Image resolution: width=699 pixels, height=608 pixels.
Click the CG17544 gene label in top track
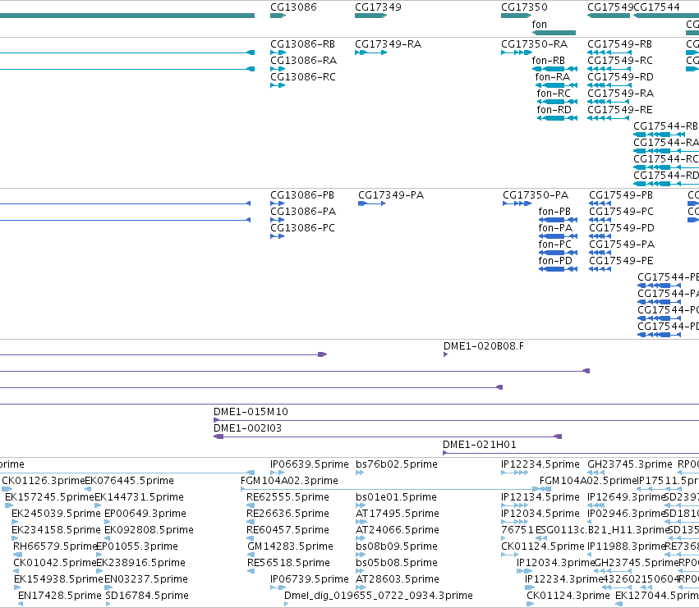[x=656, y=7]
